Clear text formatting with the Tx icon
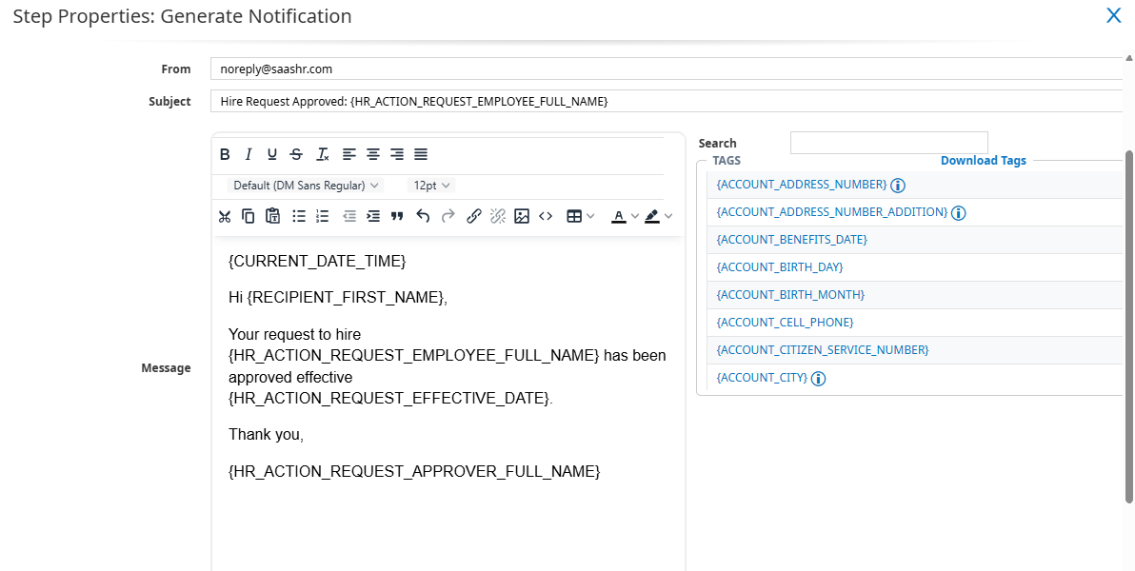Image resolution: width=1135 pixels, height=571 pixels. click(321, 153)
